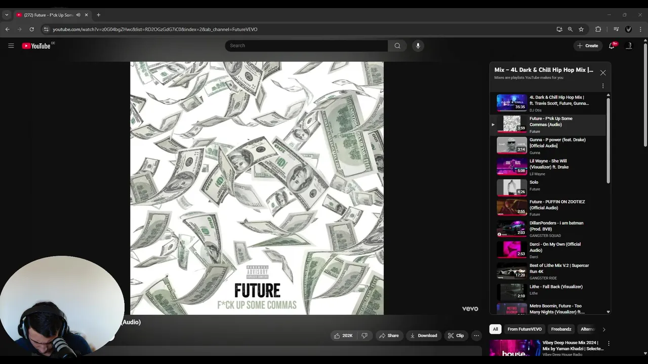This screenshot has width=648, height=364.
Task: View site information icon in the address bar
Action: pos(46,29)
